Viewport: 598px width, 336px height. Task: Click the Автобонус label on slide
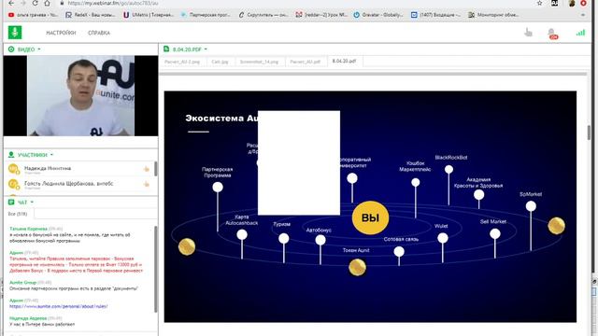pyautogui.click(x=319, y=231)
